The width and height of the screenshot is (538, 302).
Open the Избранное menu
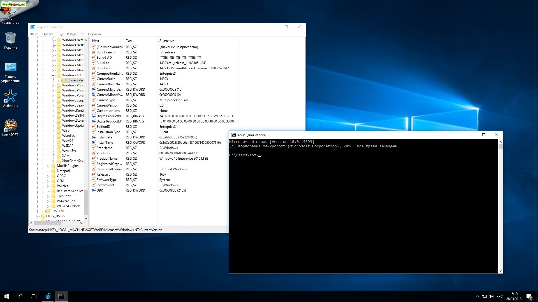75,34
